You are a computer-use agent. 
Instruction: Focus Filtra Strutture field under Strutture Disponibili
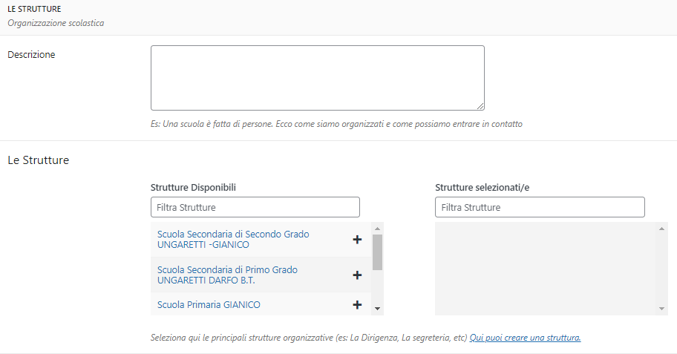pos(255,207)
